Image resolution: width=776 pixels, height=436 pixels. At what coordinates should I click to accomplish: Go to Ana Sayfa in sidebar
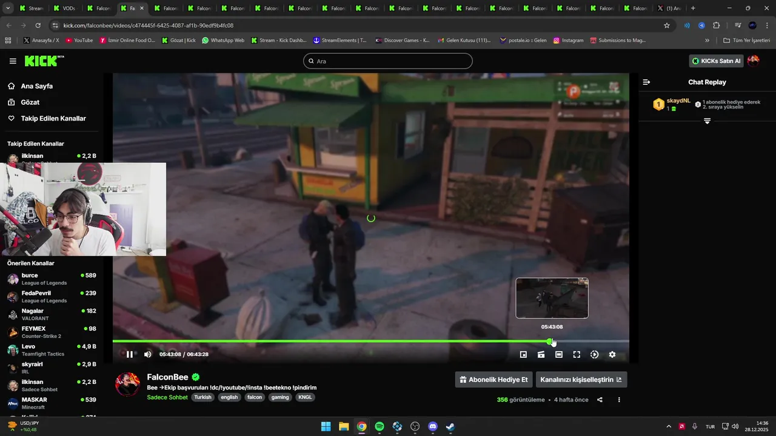[36, 86]
